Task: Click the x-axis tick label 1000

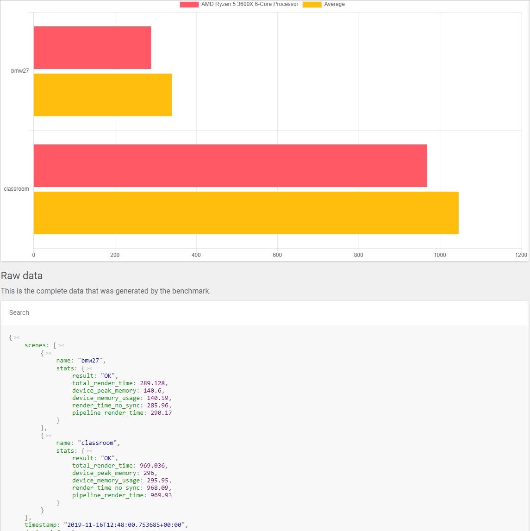Action: point(440,255)
